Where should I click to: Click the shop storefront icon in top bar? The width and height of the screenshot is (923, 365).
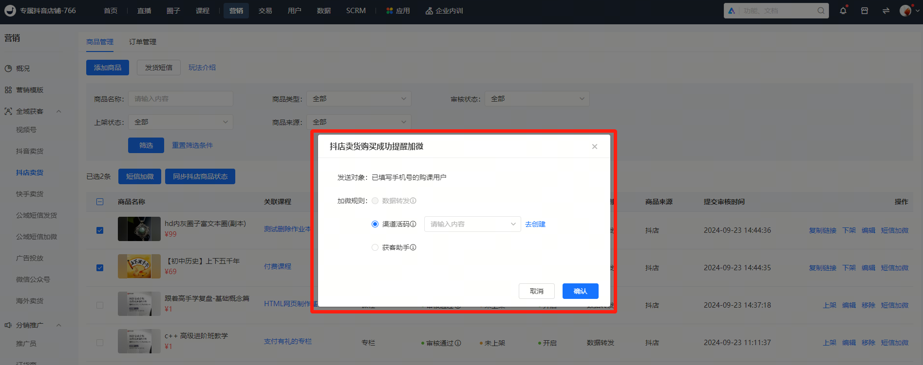pyautogui.click(x=865, y=11)
